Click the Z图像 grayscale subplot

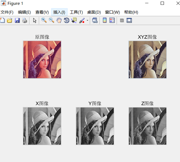point(148,126)
